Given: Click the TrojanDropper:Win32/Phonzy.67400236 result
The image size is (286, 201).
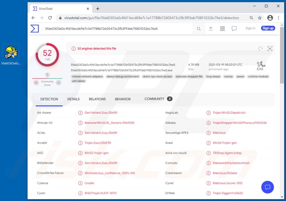Looking at the screenshot, I should point(240,123).
